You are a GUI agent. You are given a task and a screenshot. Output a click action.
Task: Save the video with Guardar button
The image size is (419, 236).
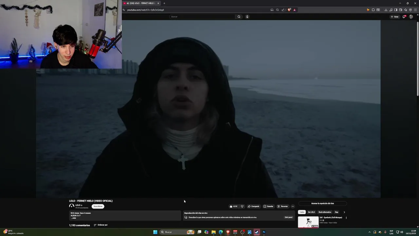(268, 206)
